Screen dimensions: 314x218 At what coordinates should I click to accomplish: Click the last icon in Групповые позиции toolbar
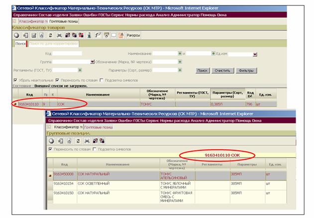point(102,141)
